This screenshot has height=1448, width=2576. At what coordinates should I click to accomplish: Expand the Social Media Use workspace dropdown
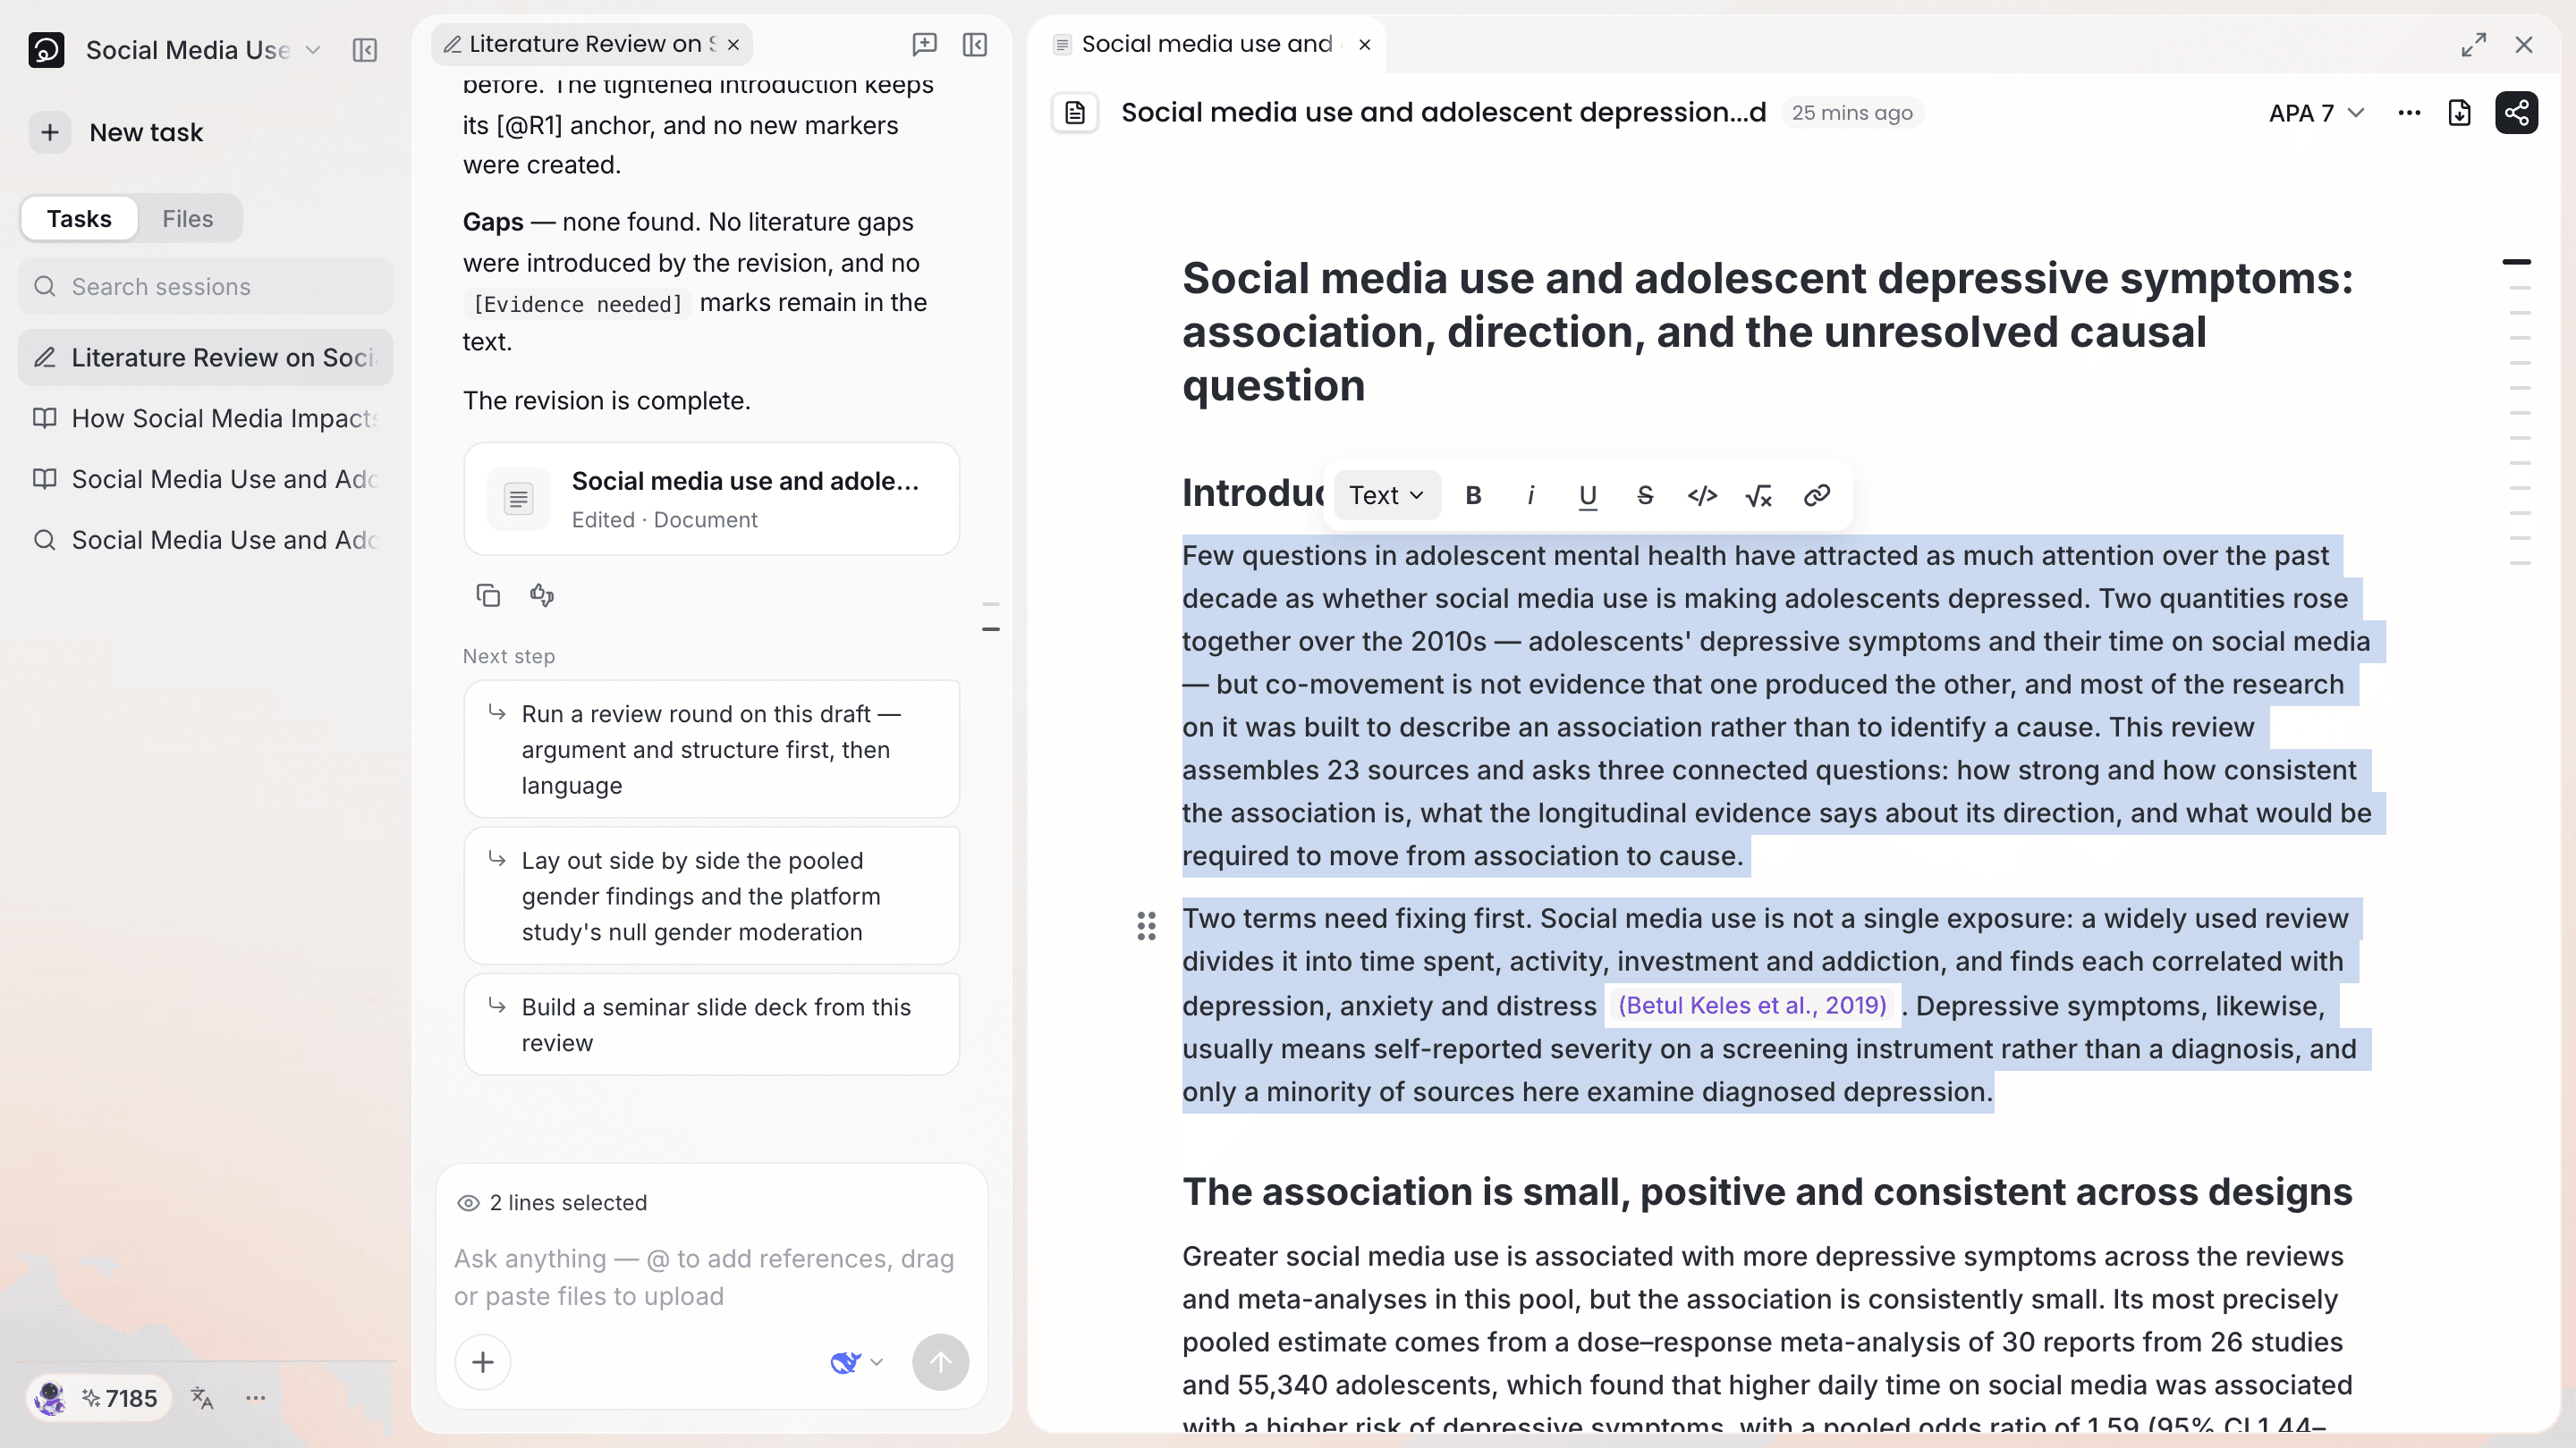[313, 50]
